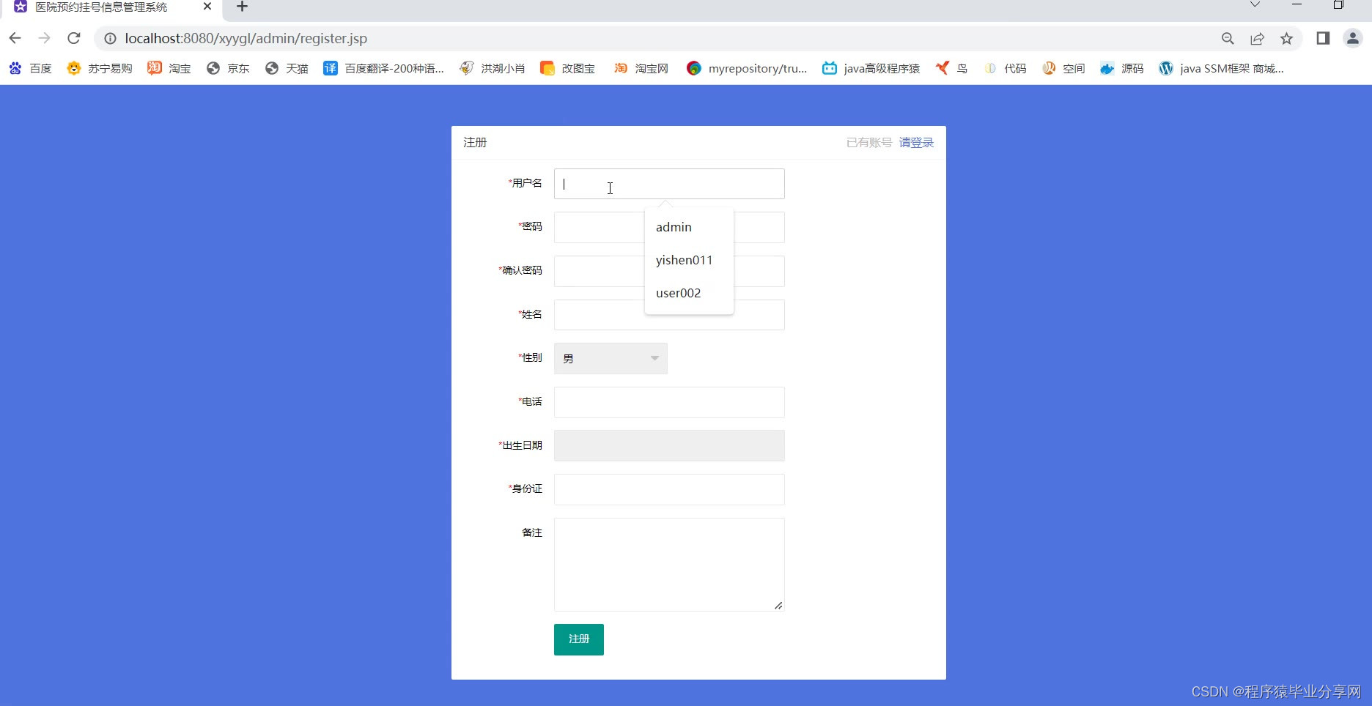The width and height of the screenshot is (1372, 706).
Task: Minimize the browser window
Action: 1297,4
